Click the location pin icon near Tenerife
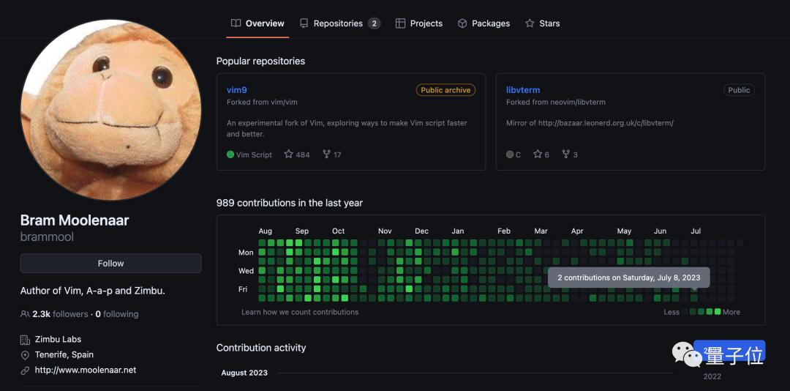This screenshot has width=790, height=391. pyautogui.click(x=26, y=355)
